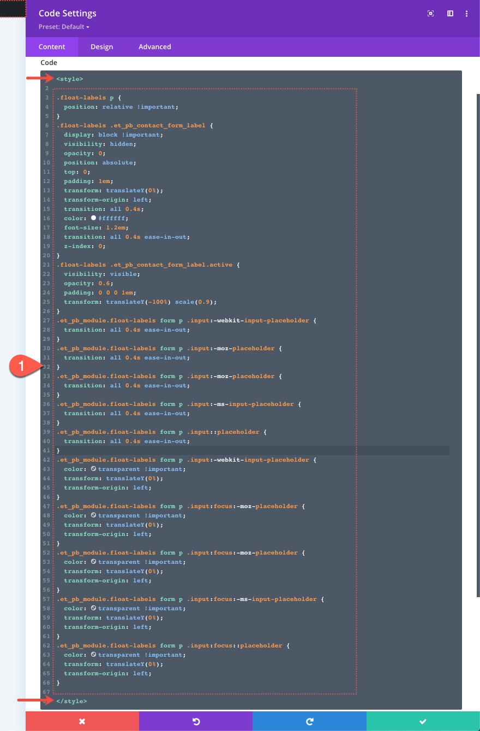Viewport: 480px width, 731px height.
Task: Click the transparent swatch on line 48
Action: (94, 515)
